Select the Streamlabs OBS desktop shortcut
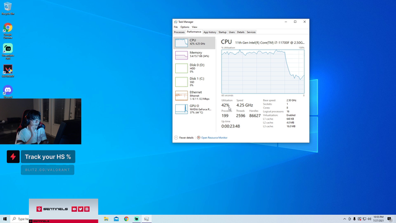 [8, 51]
